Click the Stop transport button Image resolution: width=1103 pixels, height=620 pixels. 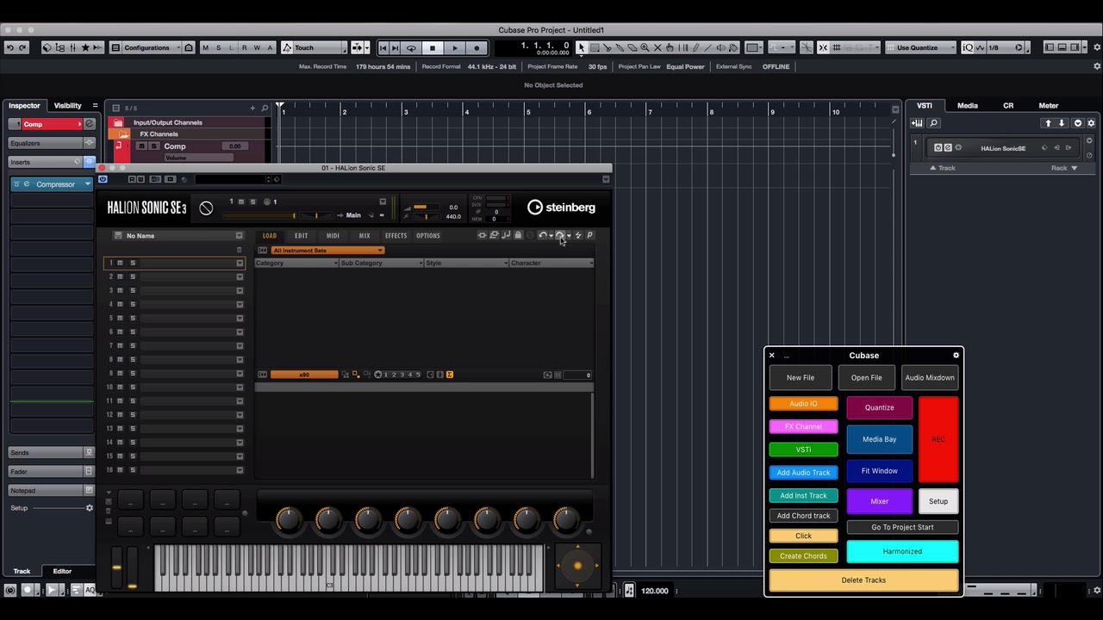[x=433, y=48]
